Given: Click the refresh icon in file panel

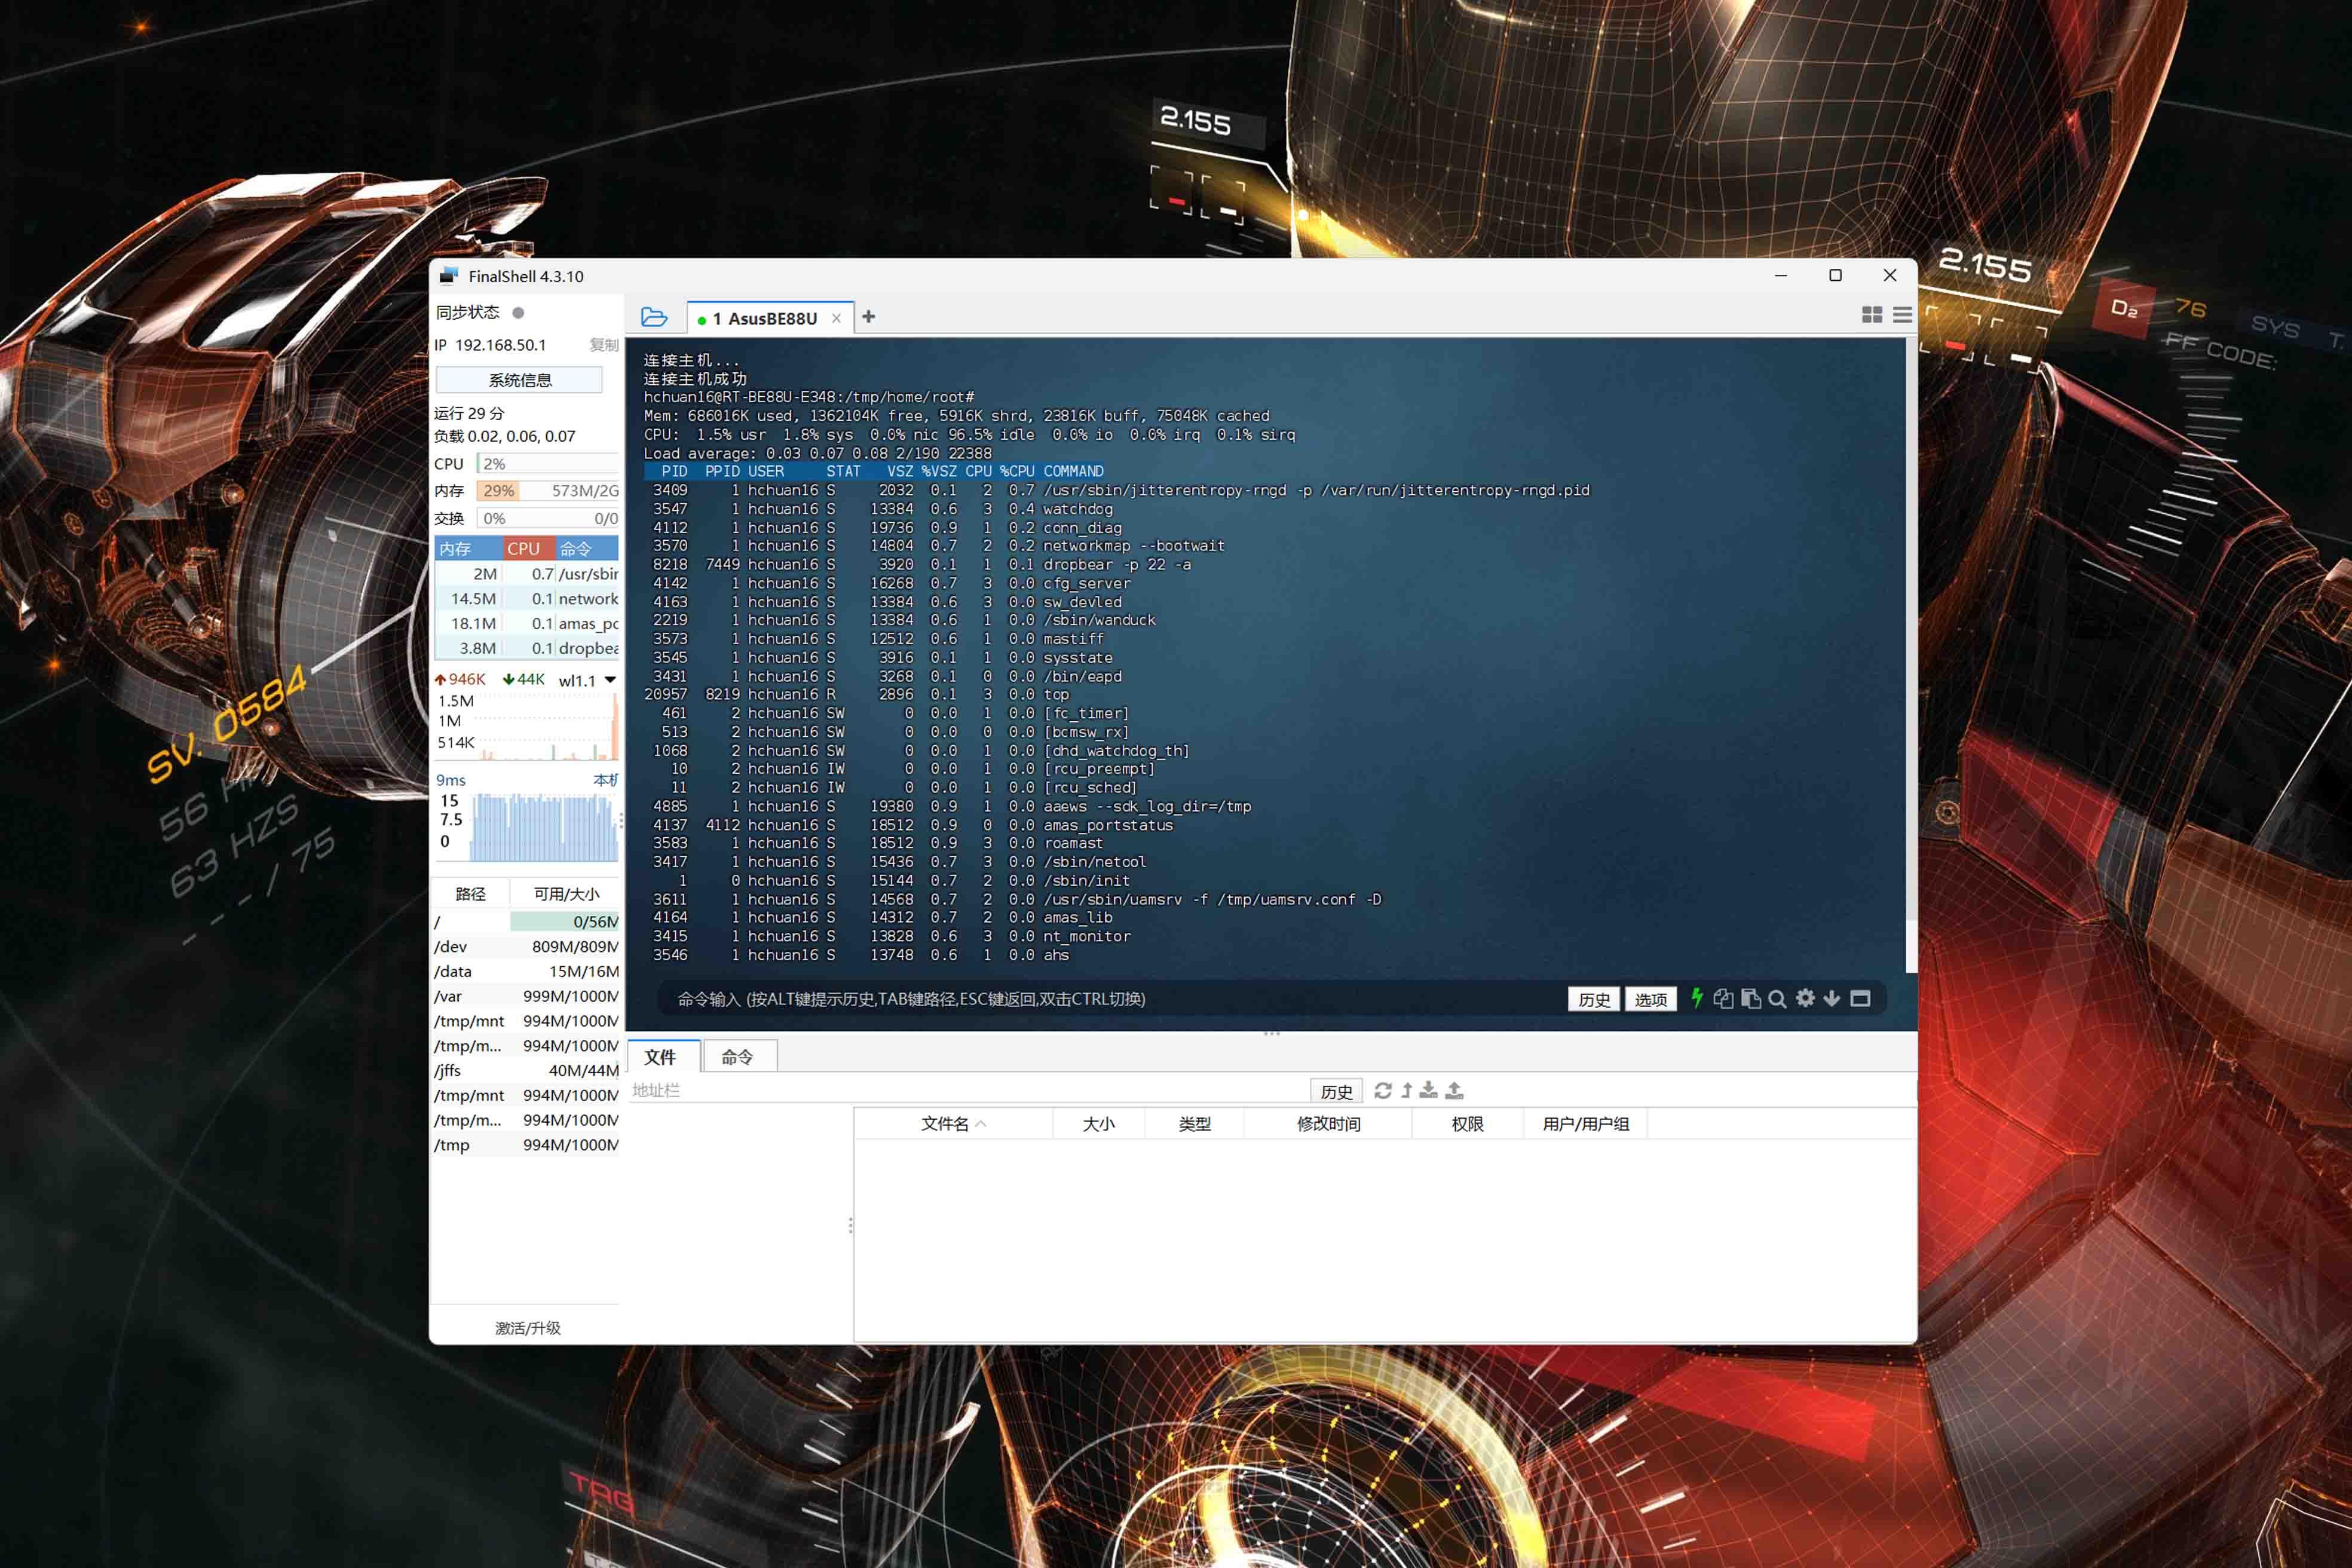Looking at the screenshot, I should (x=1383, y=1090).
